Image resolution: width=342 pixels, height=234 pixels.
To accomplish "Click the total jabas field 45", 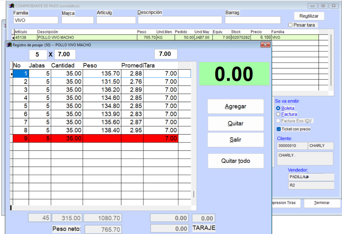I will click(x=39, y=218).
